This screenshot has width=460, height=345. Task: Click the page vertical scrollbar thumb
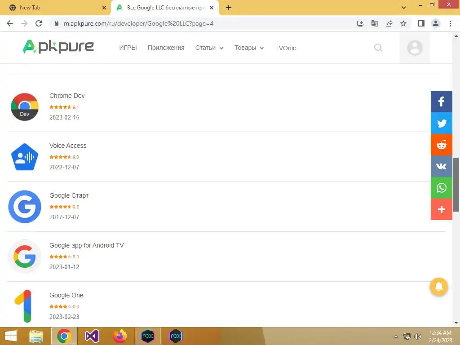[x=456, y=184]
